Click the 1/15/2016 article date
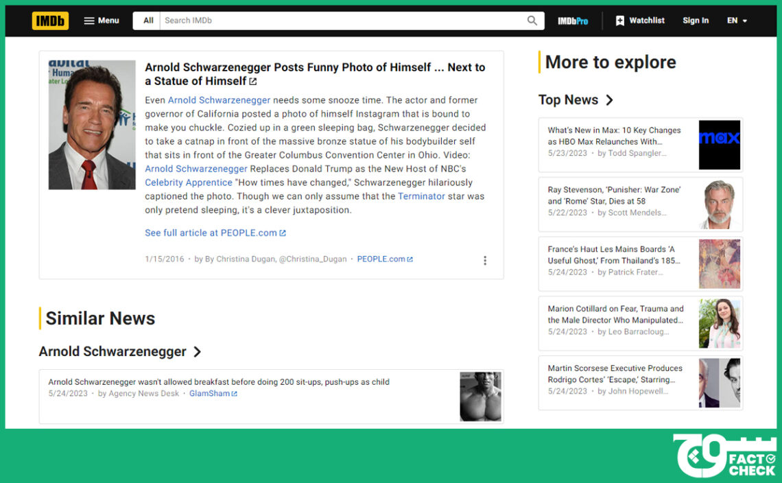 (x=164, y=259)
